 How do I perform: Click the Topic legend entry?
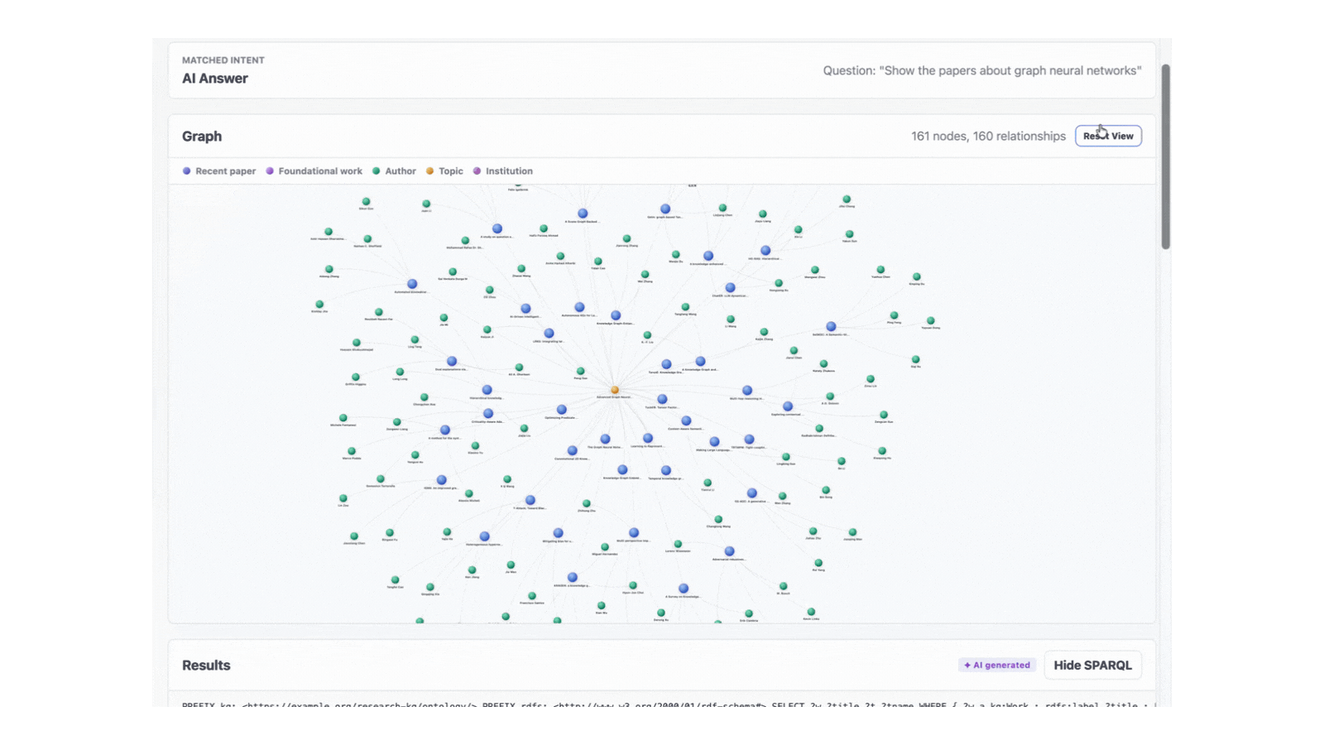click(x=444, y=171)
